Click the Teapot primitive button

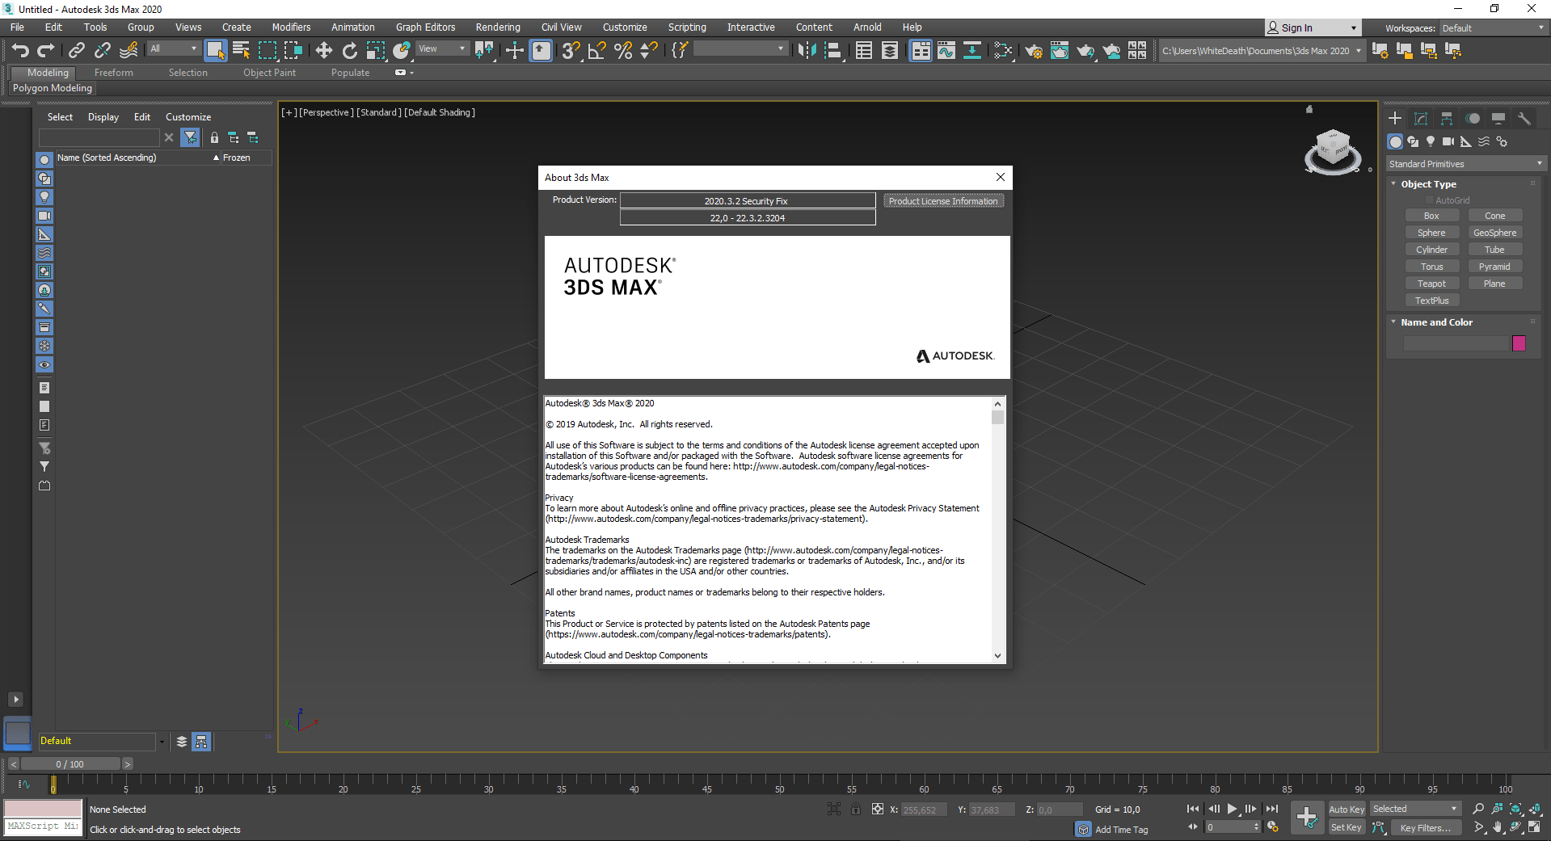[1431, 284]
